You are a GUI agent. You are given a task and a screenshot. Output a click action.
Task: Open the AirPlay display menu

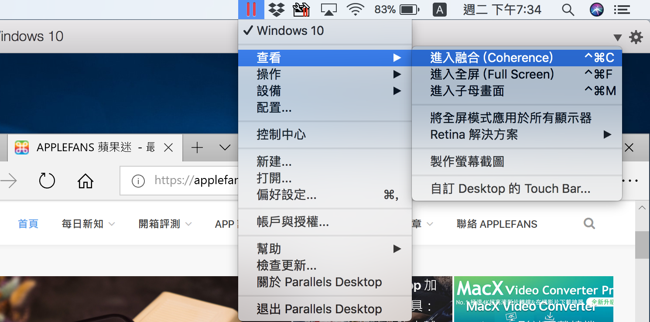tap(329, 9)
